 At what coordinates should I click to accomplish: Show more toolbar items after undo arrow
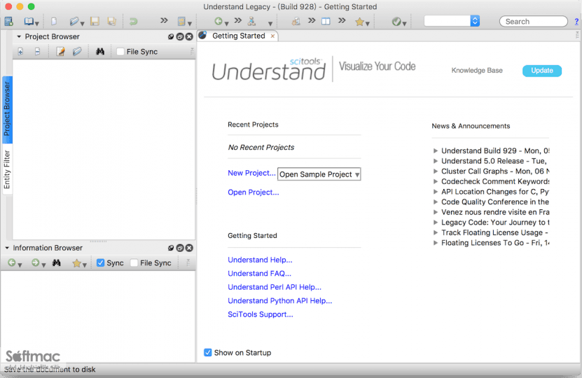[164, 21]
